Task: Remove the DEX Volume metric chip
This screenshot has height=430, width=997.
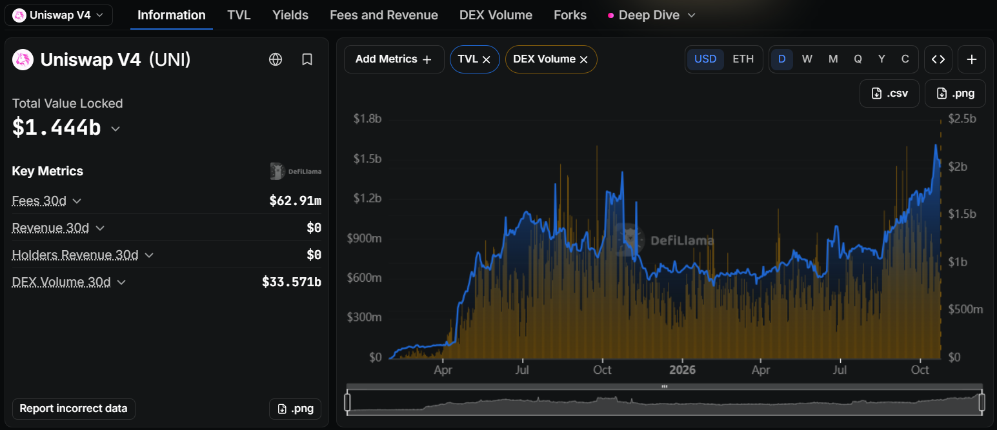Action: tap(583, 59)
